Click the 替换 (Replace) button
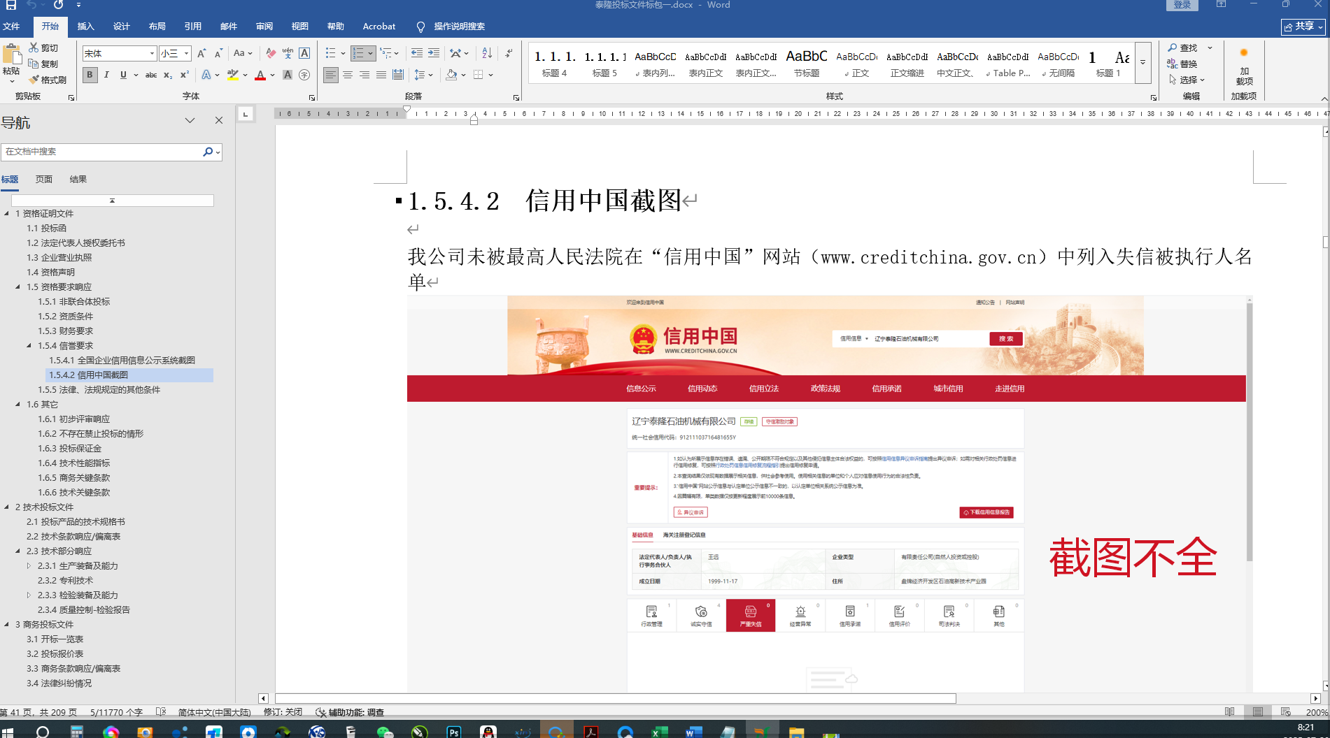 click(x=1182, y=64)
